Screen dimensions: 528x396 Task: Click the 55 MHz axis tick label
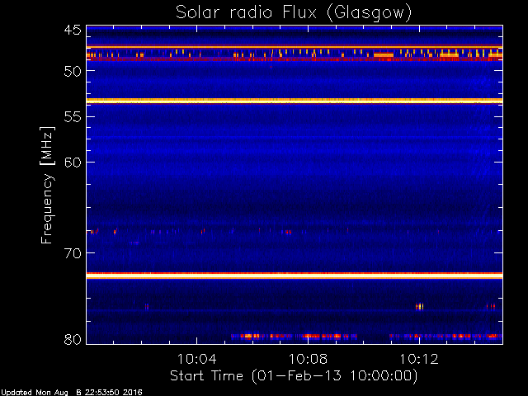(x=73, y=117)
